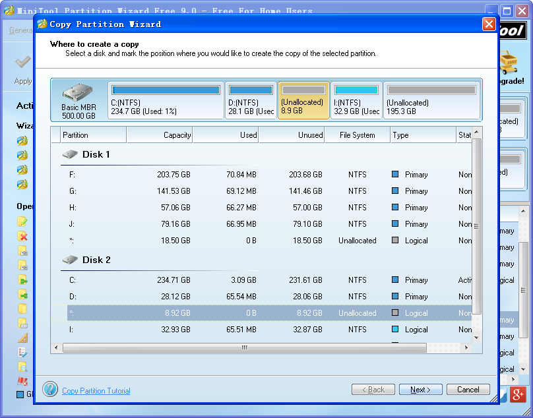Screen dimensions: 533x418
Task: Click the red flag icon in main sidebar
Action: (22, 381)
